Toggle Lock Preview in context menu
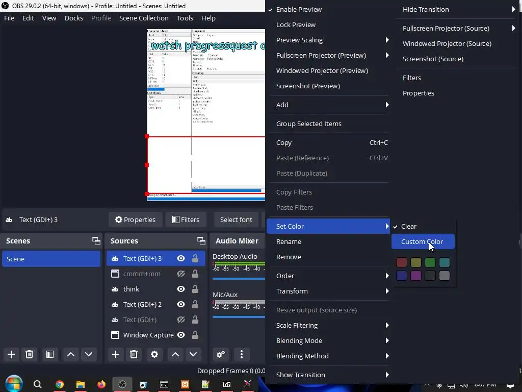This screenshot has width=522, height=392. (328, 24)
